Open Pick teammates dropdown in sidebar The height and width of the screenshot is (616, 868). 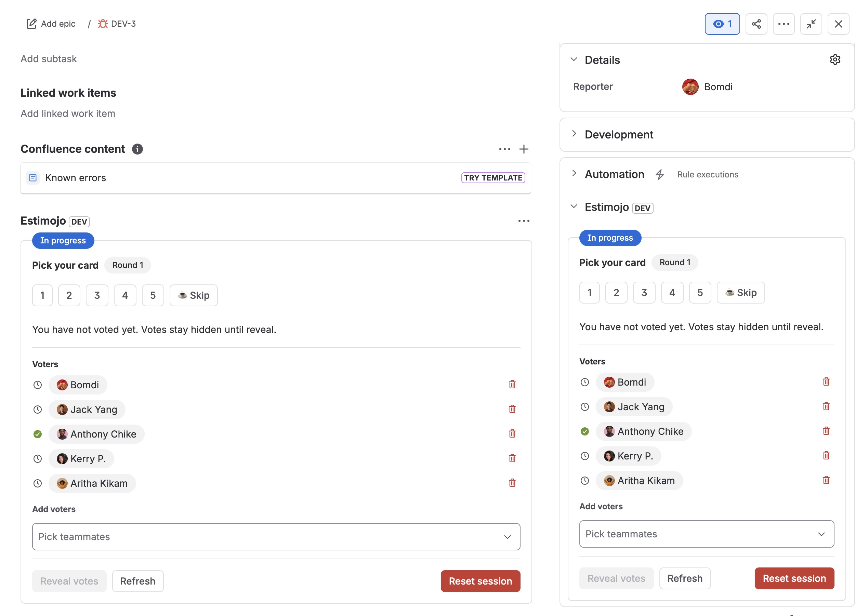point(706,534)
